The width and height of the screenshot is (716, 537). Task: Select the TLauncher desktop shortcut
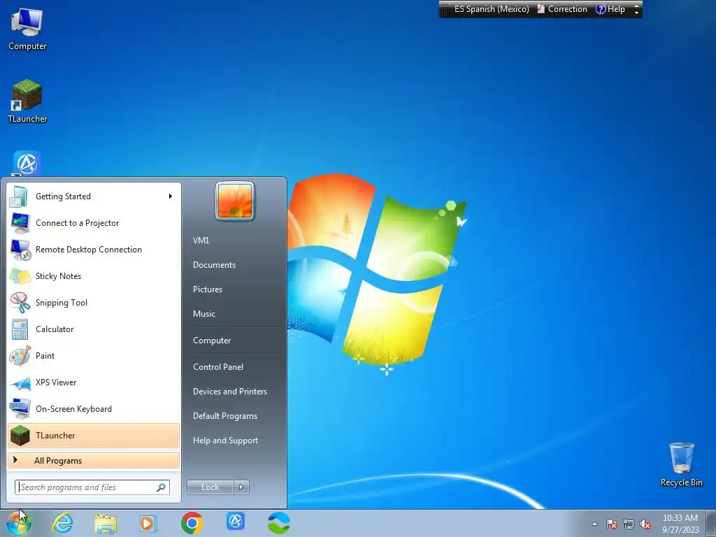27,101
